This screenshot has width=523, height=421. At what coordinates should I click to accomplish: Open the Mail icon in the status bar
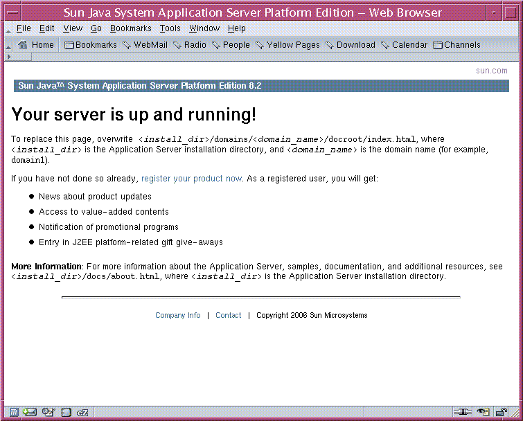[30, 412]
